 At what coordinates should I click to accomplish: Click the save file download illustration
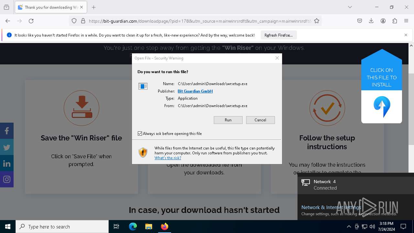point(82,108)
